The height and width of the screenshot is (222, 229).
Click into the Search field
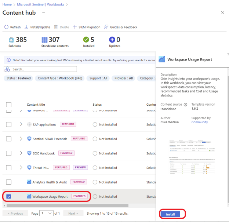click(40, 69)
